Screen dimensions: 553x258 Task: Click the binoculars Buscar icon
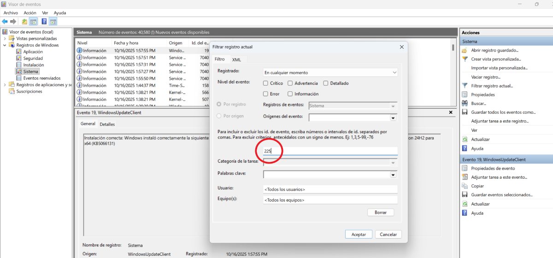[465, 104]
